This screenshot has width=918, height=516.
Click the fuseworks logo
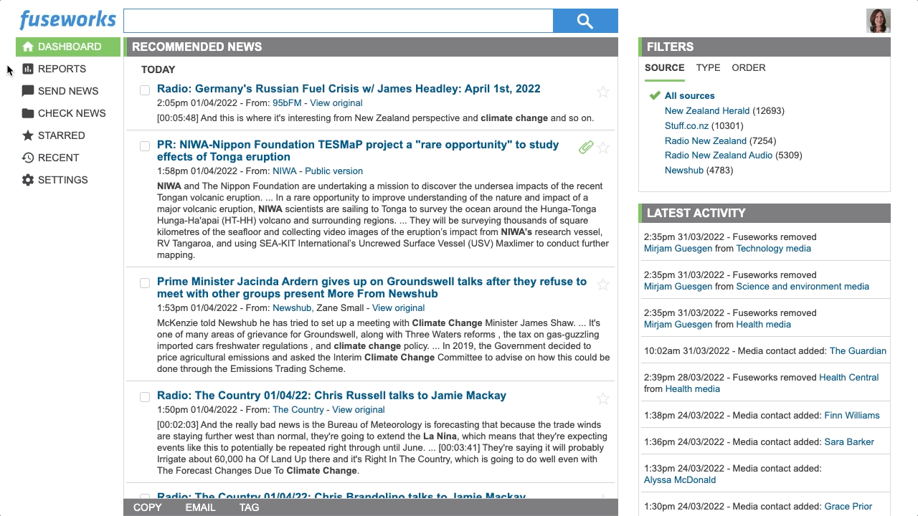pyautogui.click(x=67, y=20)
